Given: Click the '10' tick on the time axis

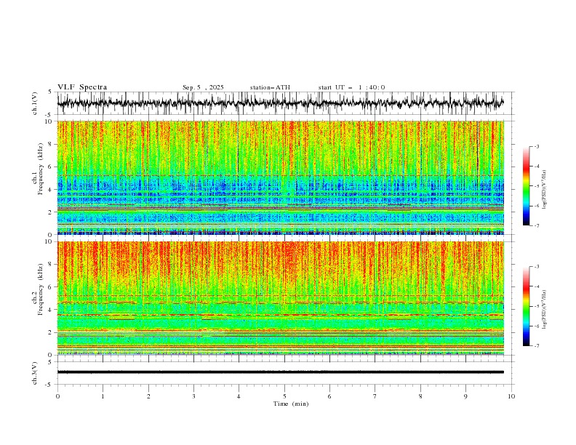Looking at the screenshot, I should point(511,396).
